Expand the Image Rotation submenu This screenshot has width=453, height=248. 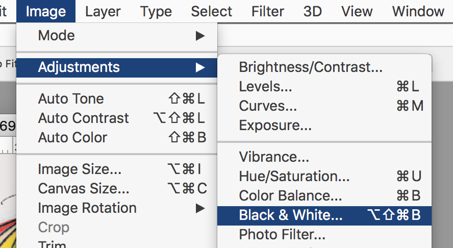(x=117, y=208)
